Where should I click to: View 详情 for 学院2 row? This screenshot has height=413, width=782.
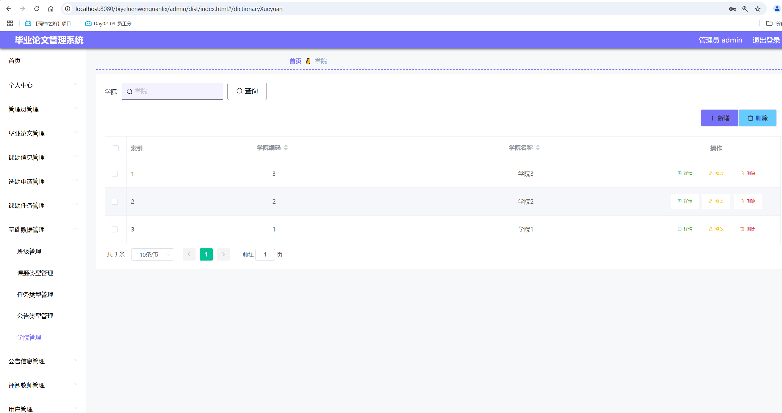[685, 201]
